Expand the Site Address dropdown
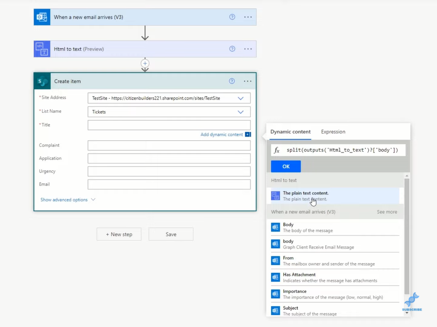The height and width of the screenshot is (327, 437). 241,98
